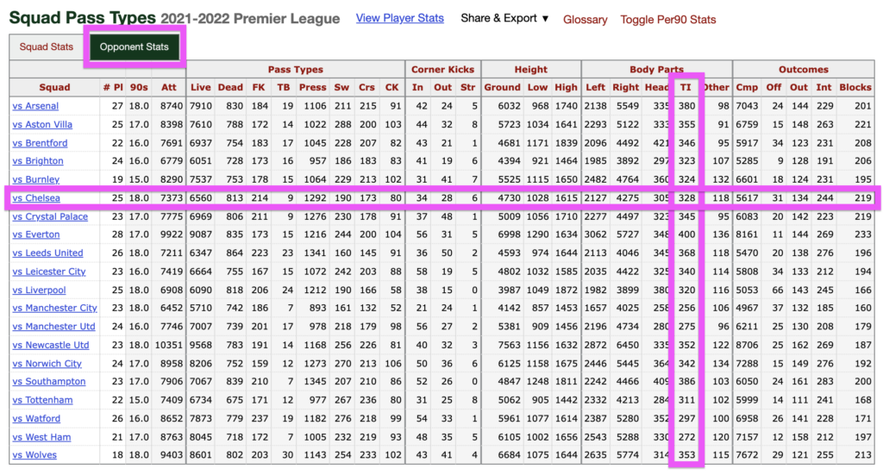Open the vs Manchester Utd squad link
The height and width of the screenshot is (475, 883).
54,327
